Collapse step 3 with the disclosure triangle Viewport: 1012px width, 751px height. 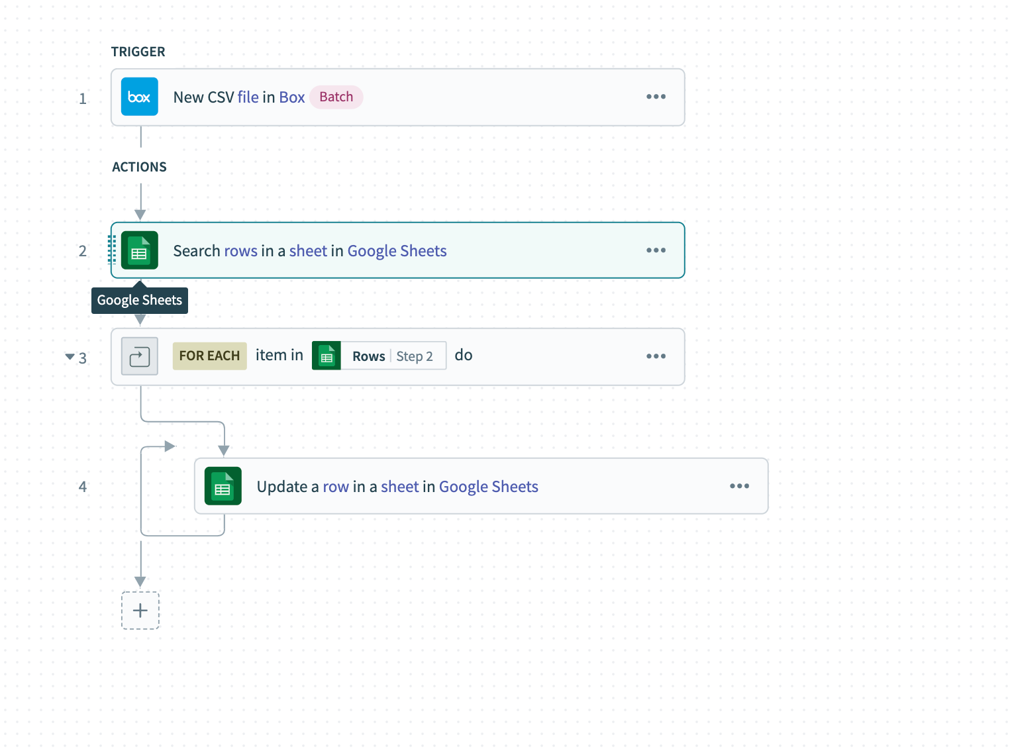click(70, 356)
